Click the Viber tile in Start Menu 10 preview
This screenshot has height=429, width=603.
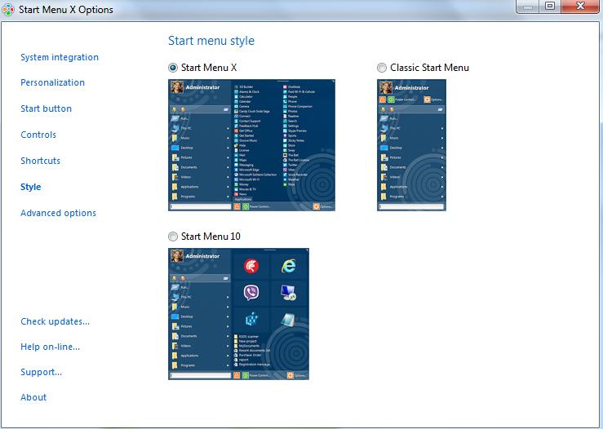251,292
